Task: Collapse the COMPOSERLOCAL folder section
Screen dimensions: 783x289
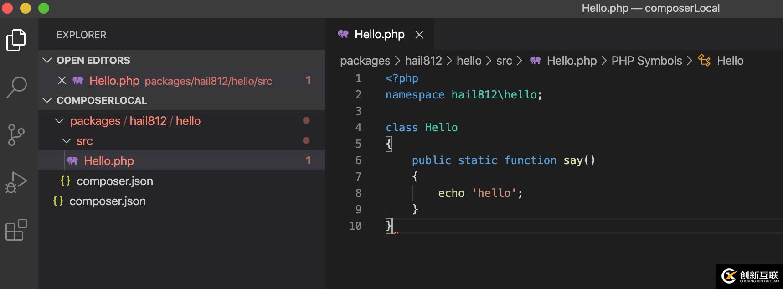Action: pyautogui.click(x=47, y=100)
